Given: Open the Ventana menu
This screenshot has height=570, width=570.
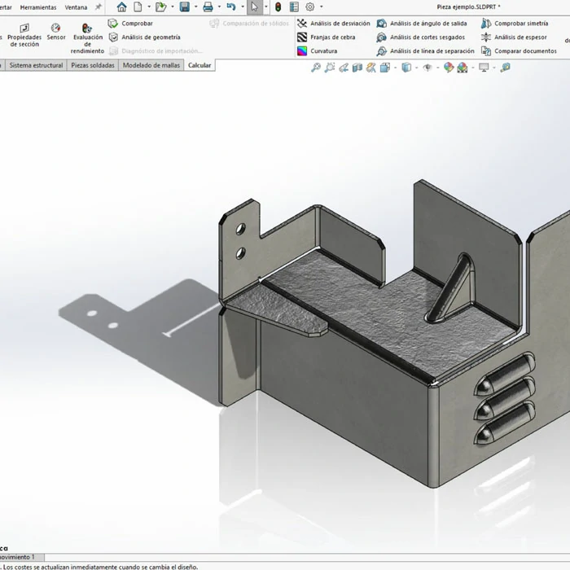Looking at the screenshot, I should pyautogui.click(x=76, y=7).
